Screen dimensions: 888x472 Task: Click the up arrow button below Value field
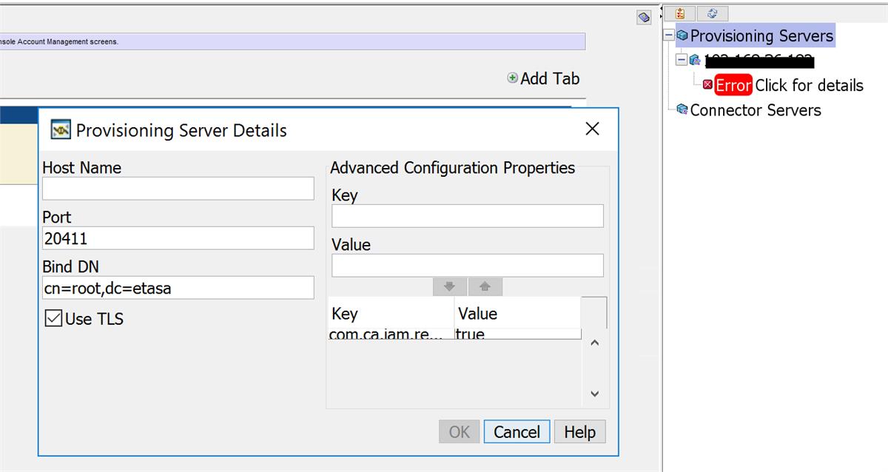click(486, 287)
